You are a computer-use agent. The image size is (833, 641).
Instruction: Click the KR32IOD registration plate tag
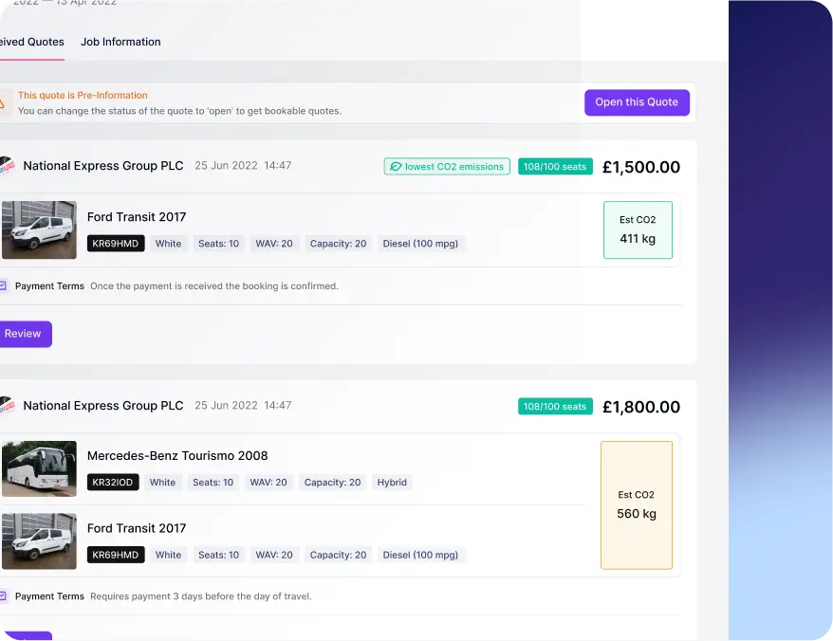point(113,483)
